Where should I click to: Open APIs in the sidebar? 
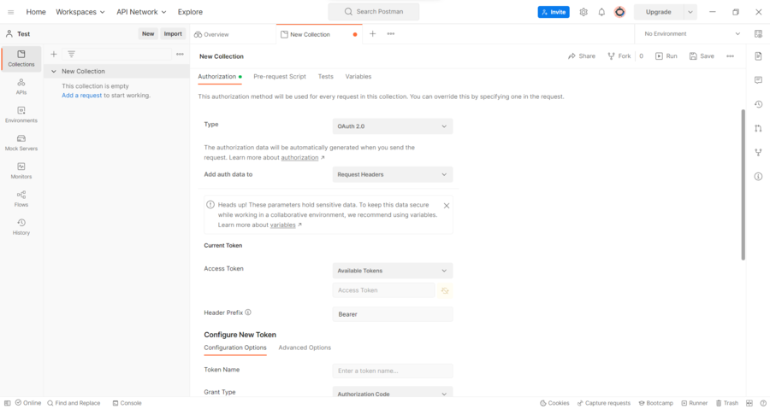21,87
